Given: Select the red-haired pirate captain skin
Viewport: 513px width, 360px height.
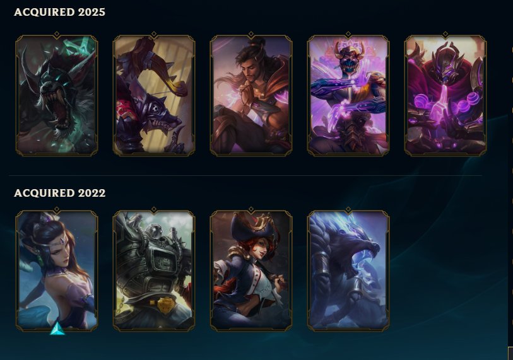Looking at the screenshot, I should [251, 270].
